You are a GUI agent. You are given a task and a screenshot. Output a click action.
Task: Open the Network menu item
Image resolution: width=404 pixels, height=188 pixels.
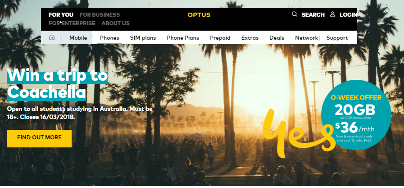tap(307, 38)
